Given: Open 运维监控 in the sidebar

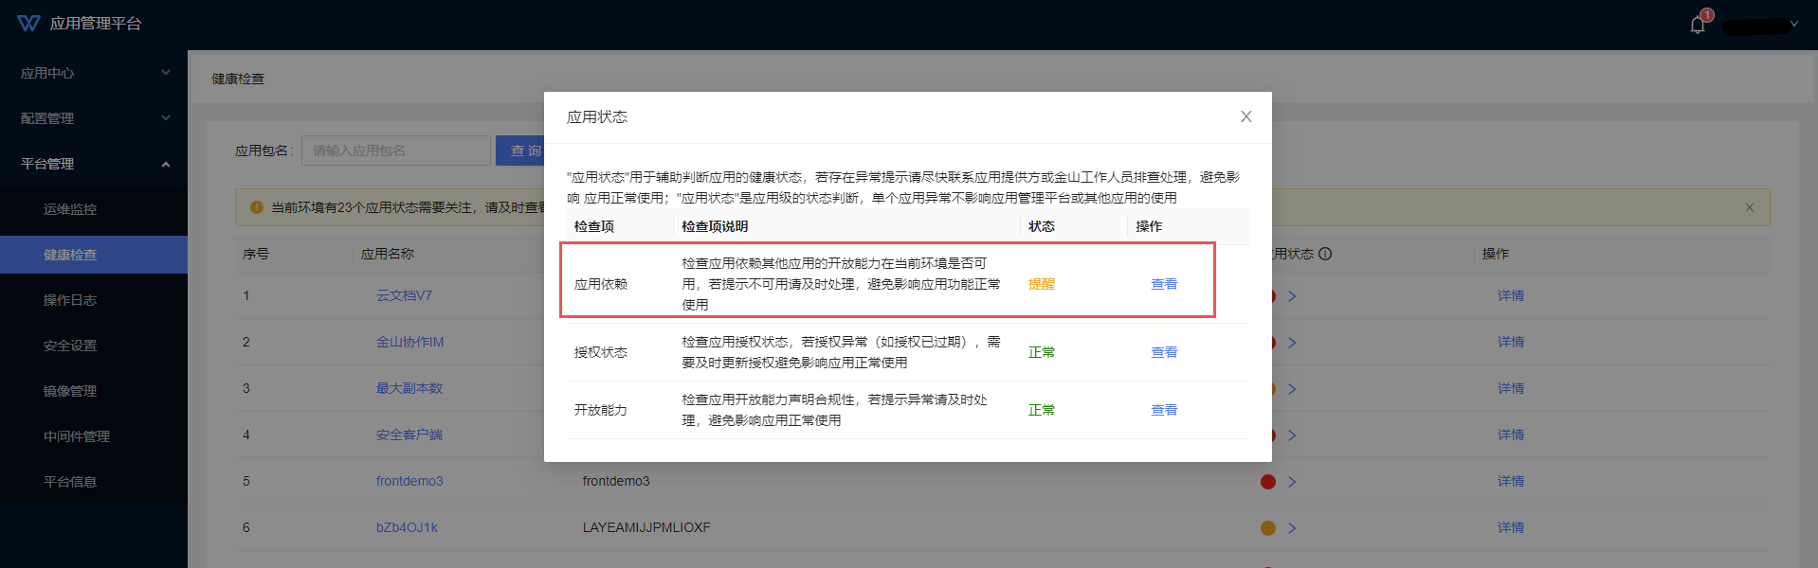Looking at the screenshot, I should 70,209.
